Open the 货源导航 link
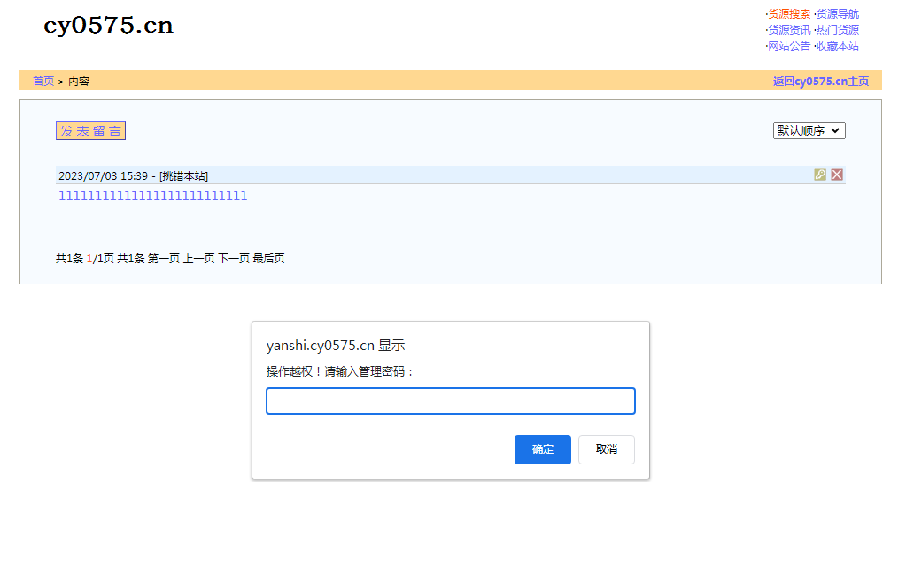 point(837,14)
